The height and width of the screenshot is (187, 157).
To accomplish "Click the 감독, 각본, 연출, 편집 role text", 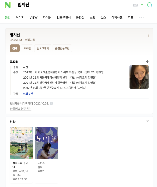I will [20, 173].
